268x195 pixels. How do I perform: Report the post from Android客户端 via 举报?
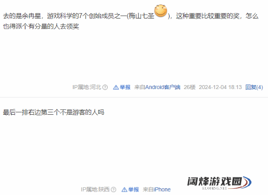pyautogui.click(x=125, y=87)
